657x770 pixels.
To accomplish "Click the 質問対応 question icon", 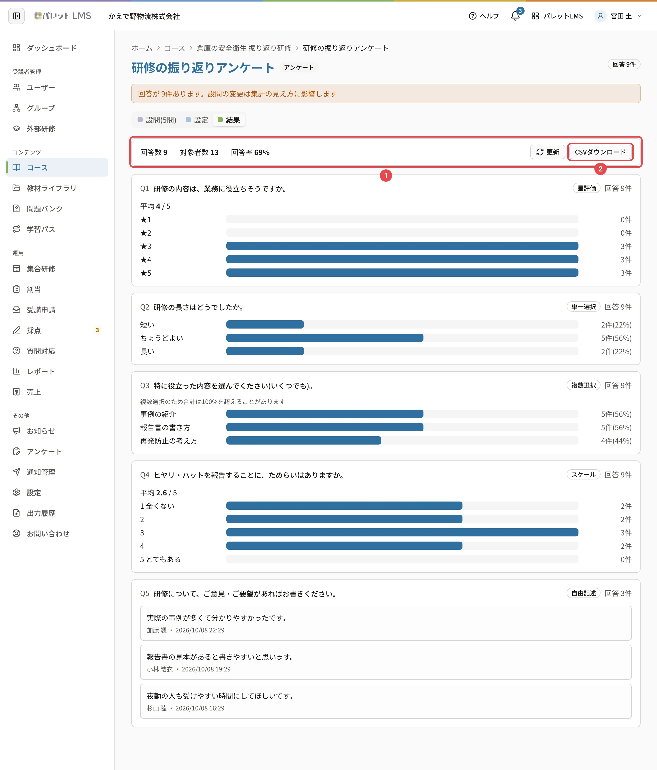I will pos(16,351).
